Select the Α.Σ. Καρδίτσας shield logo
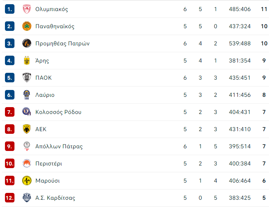Viewport: 269px width, 207px height. [27, 198]
